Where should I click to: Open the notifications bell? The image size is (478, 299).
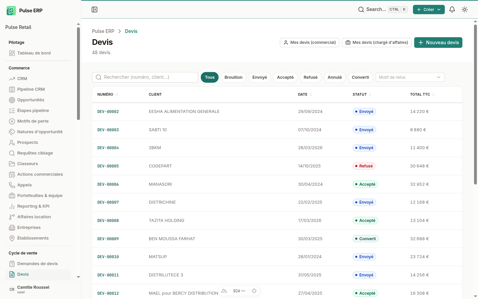452,10
